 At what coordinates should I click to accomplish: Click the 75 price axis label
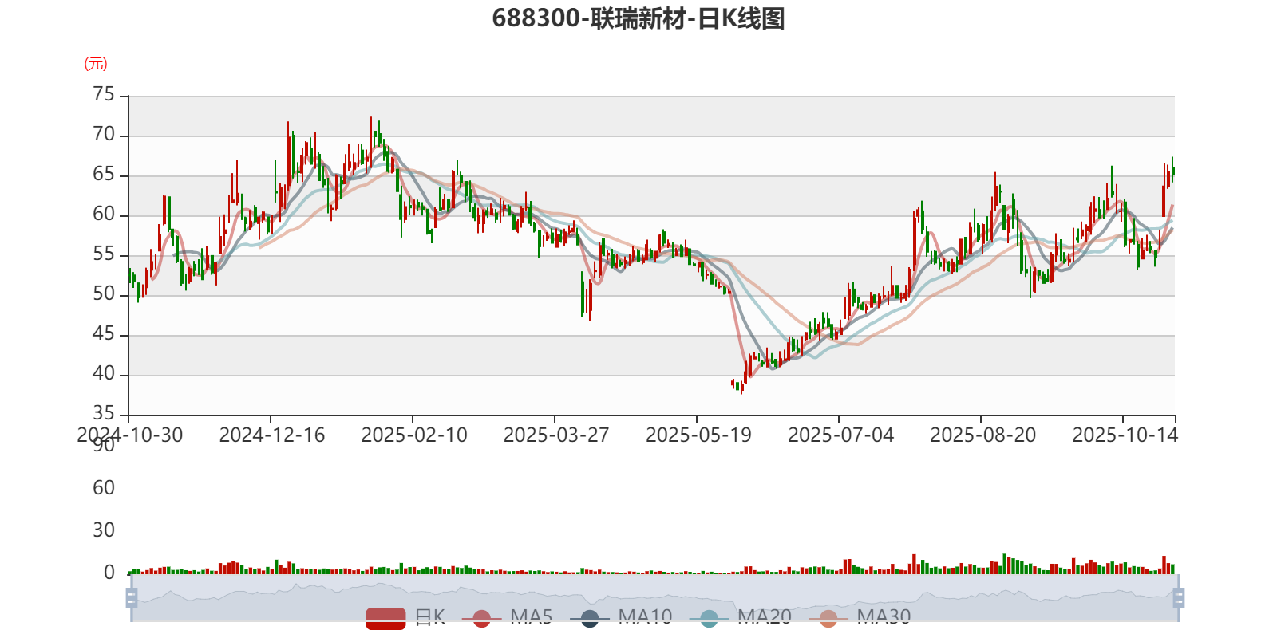pos(104,95)
